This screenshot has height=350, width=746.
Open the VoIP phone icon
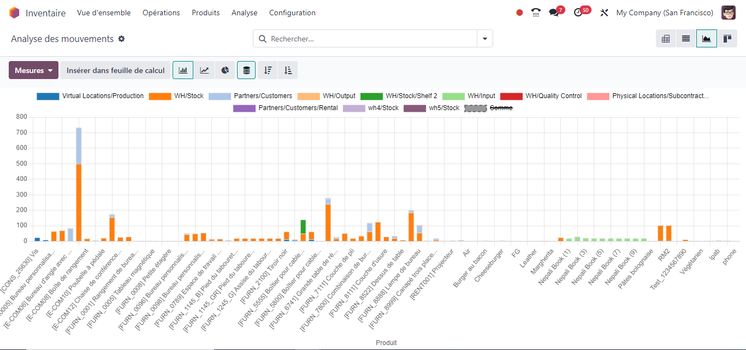tap(536, 13)
